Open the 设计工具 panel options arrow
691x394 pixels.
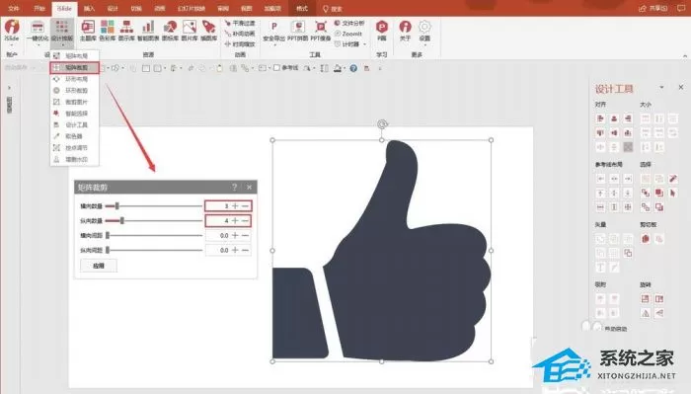pos(661,87)
